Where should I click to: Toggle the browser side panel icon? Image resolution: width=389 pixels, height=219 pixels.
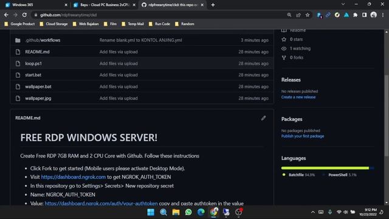tap(364, 15)
